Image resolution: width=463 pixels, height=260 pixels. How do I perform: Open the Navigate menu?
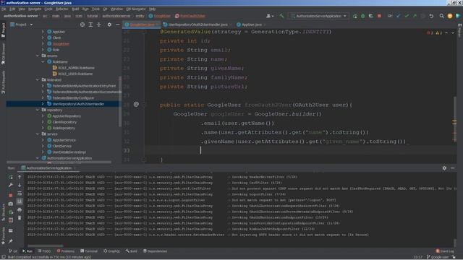pyautogui.click(x=35, y=9)
